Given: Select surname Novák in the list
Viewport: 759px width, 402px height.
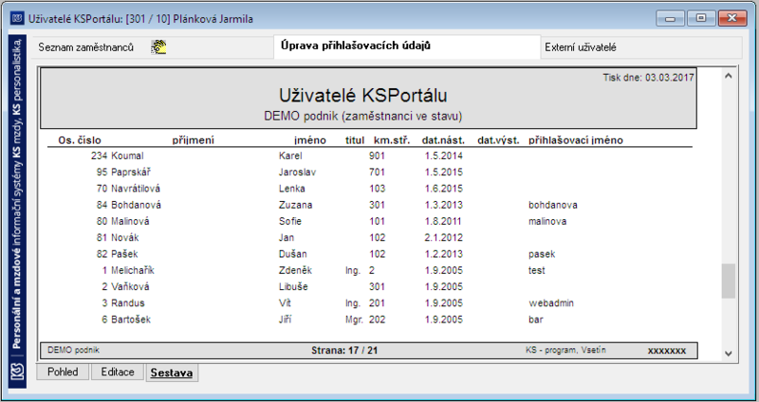Looking at the screenshot, I should click(x=125, y=238).
